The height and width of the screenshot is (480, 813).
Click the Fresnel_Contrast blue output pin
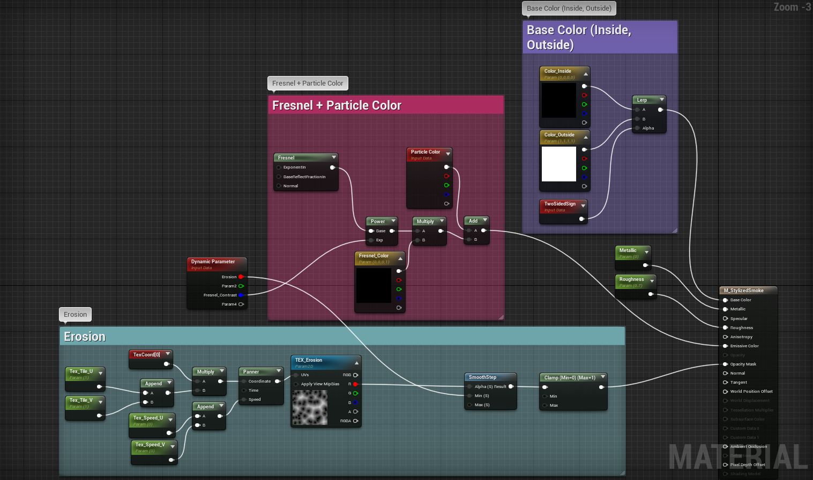241,295
